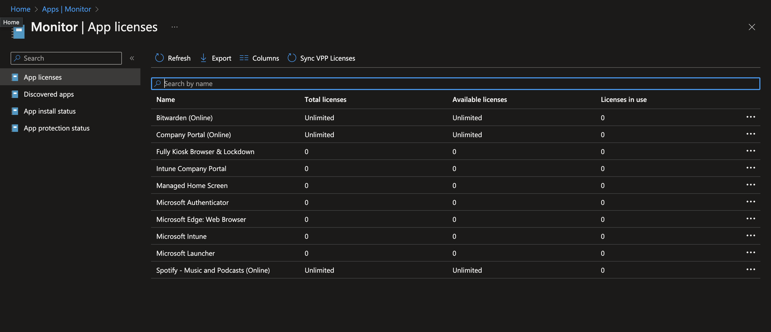This screenshot has height=332, width=771.
Task: Open more options ellipsis beside page title
Action: tap(175, 27)
